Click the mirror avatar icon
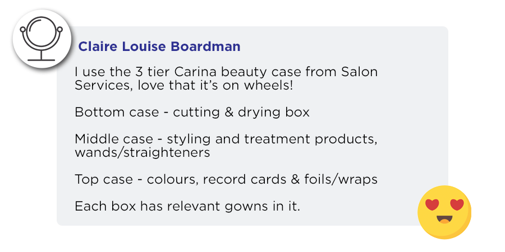This screenshot has width=505, height=252. click(42, 39)
